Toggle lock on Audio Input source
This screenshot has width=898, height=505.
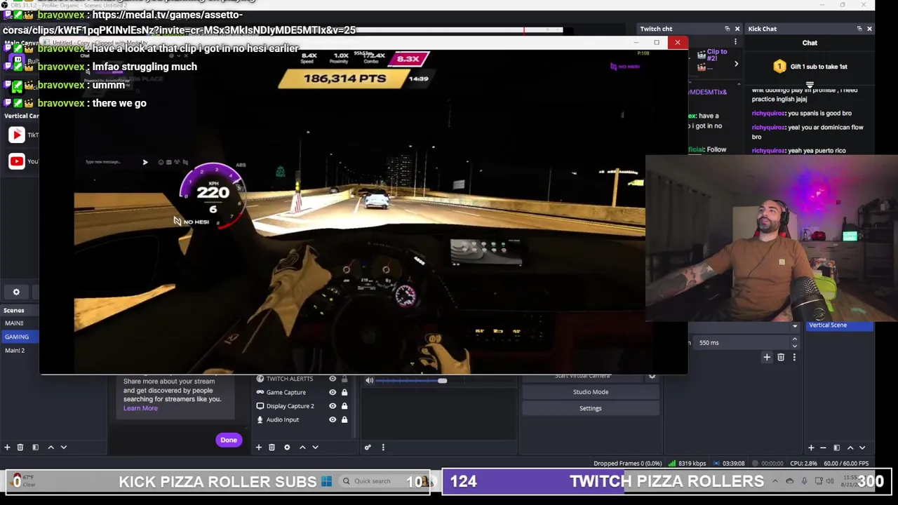[344, 419]
